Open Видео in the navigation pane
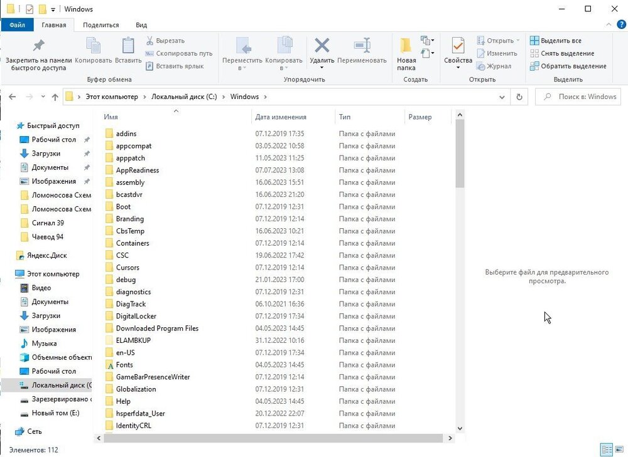Viewport: 628px width, 457px height. click(x=41, y=288)
